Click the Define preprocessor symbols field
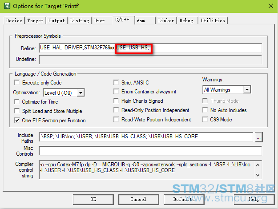Image resolution: width=278 pixels, height=209 pixels. pyautogui.click(x=150, y=48)
